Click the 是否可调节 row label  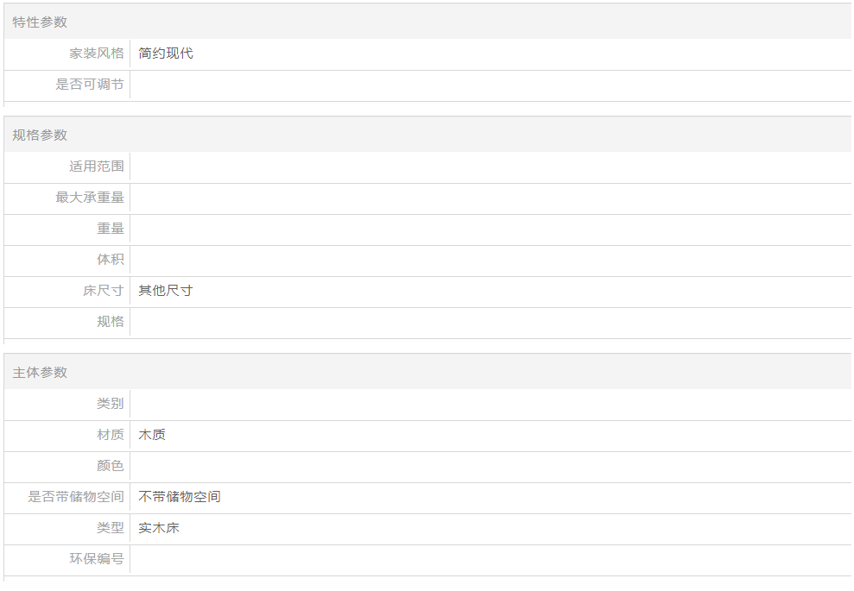click(x=90, y=85)
